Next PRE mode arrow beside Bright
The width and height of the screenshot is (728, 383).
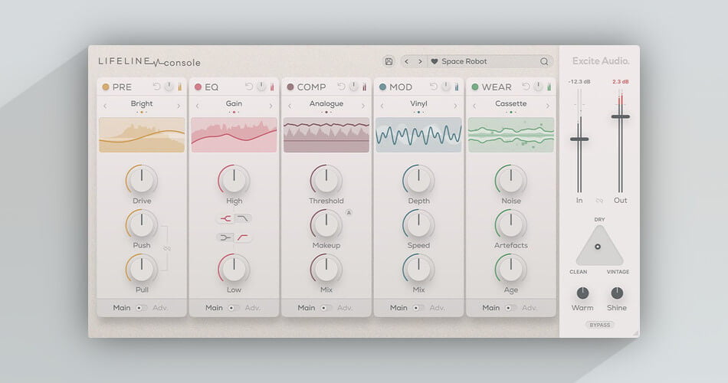pyautogui.click(x=179, y=106)
